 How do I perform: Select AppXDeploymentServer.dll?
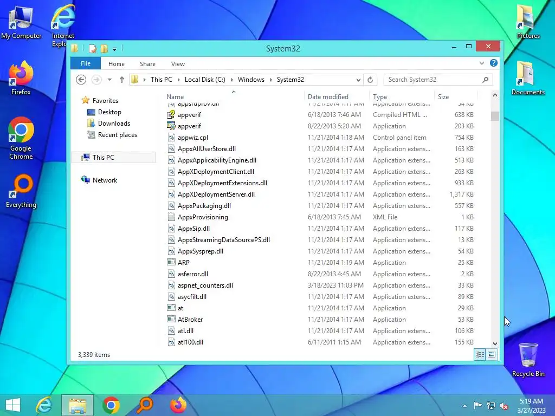216,194
